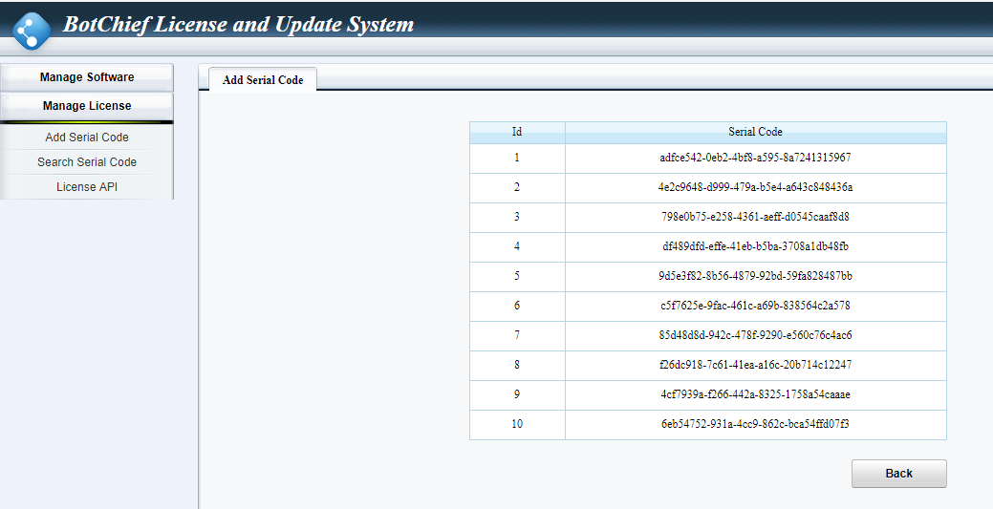
Task: Expand the Manage Software section
Action: coord(87,77)
